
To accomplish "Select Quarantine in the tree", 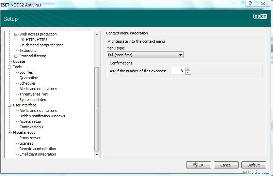I will click(x=29, y=78).
